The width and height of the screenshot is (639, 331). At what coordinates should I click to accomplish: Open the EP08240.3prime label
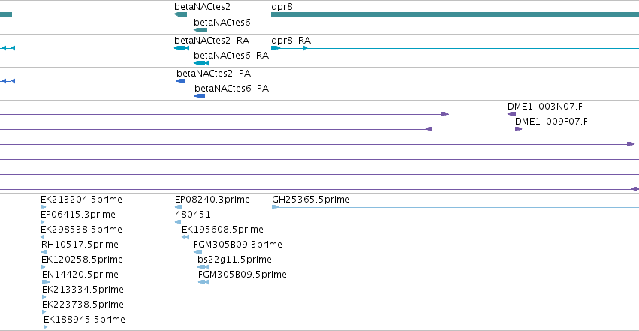tap(212, 200)
